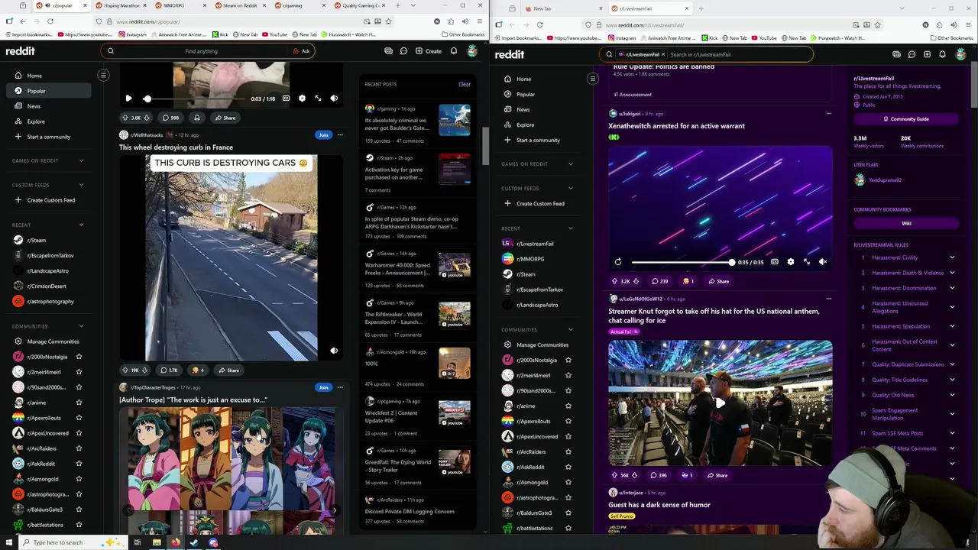Open video settings gear in the r/popular window
The width and height of the screenshot is (978, 550).
coord(302,99)
